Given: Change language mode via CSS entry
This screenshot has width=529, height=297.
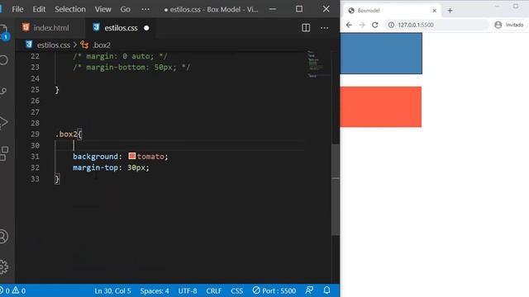Looking at the screenshot, I should (x=237, y=290).
